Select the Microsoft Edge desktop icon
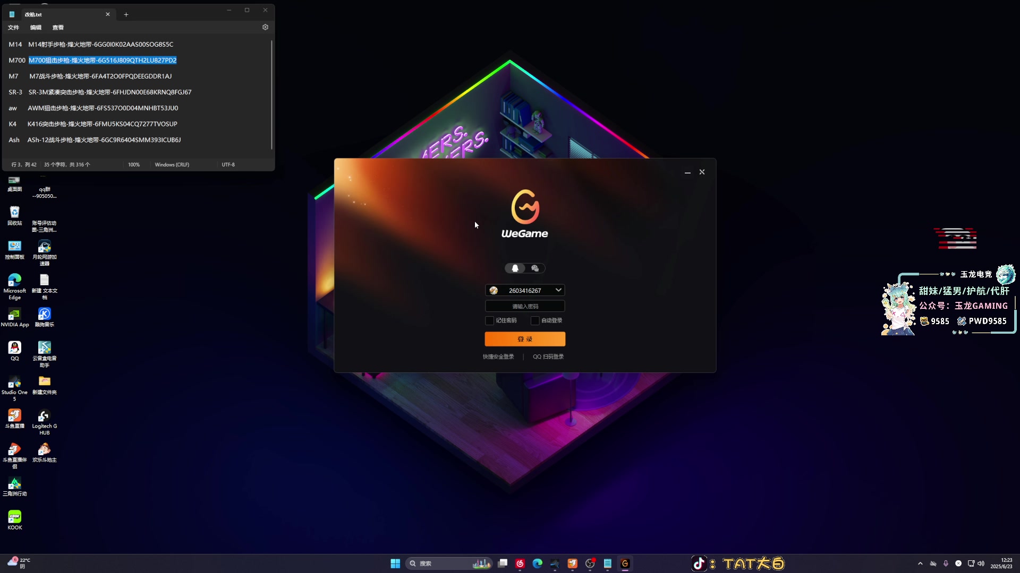Image resolution: width=1020 pixels, height=573 pixels. coord(14,286)
